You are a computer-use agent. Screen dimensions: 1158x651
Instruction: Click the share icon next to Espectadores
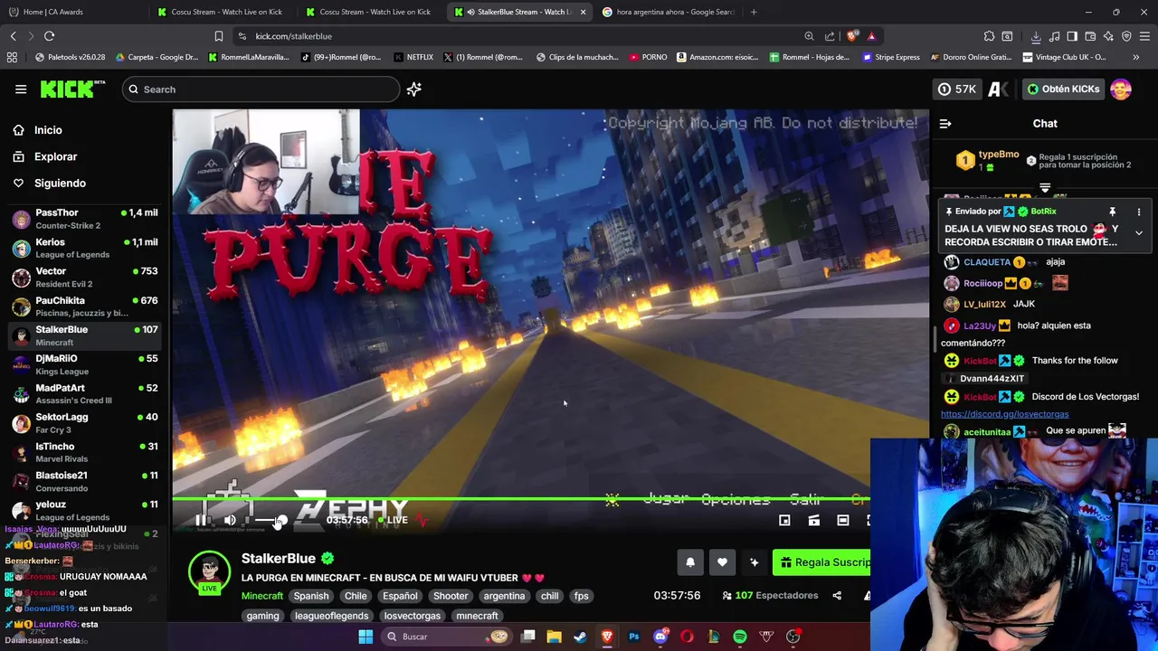tap(837, 596)
